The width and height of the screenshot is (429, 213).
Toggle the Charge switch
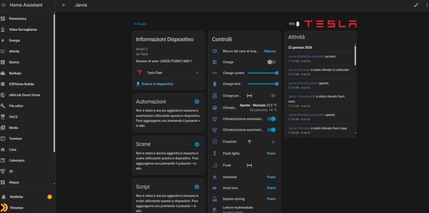click(272, 62)
